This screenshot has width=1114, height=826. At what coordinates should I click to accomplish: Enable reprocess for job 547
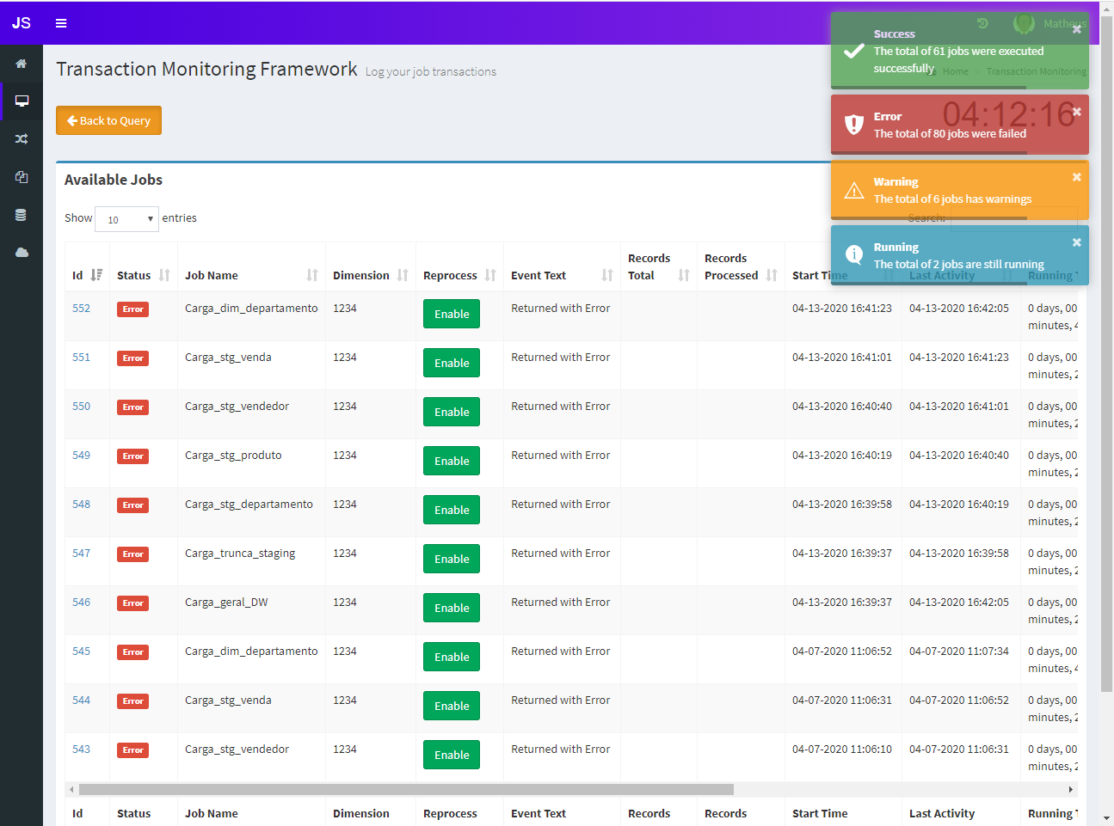452,559
